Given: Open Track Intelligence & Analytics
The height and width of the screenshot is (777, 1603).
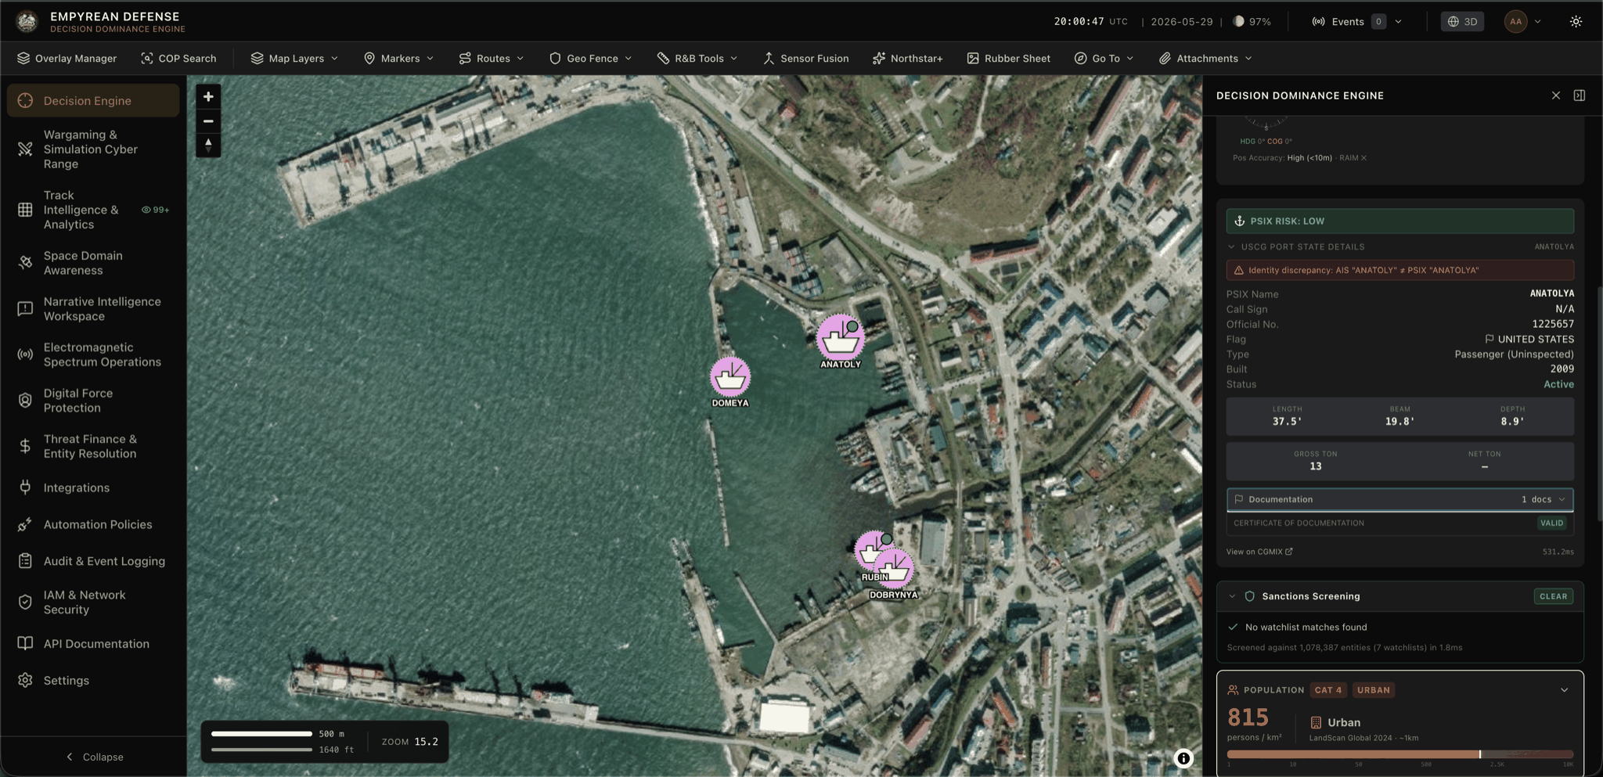Looking at the screenshot, I should click(93, 210).
